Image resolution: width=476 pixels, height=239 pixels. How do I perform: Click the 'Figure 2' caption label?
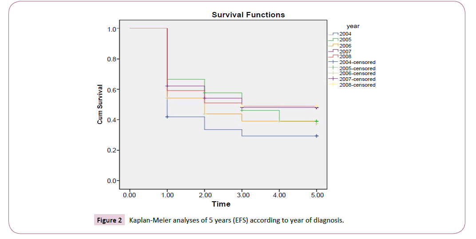(x=110, y=220)
